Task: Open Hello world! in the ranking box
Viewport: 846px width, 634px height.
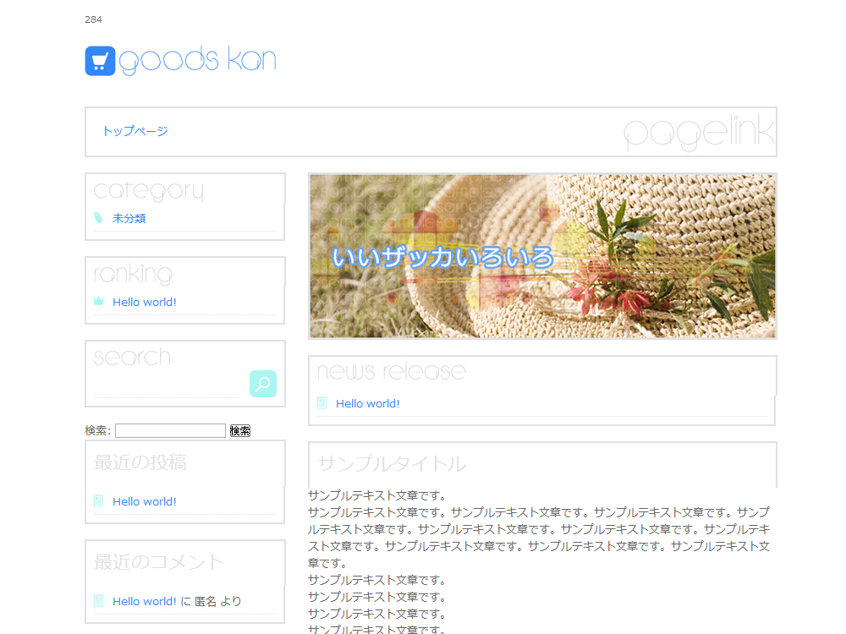Action: (144, 302)
